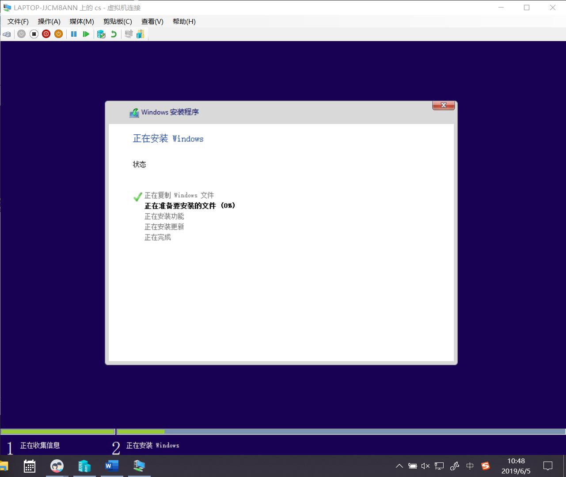Open the avatar app on the taskbar
The width and height of the screenshot is (566, 477).
point(57,466)
